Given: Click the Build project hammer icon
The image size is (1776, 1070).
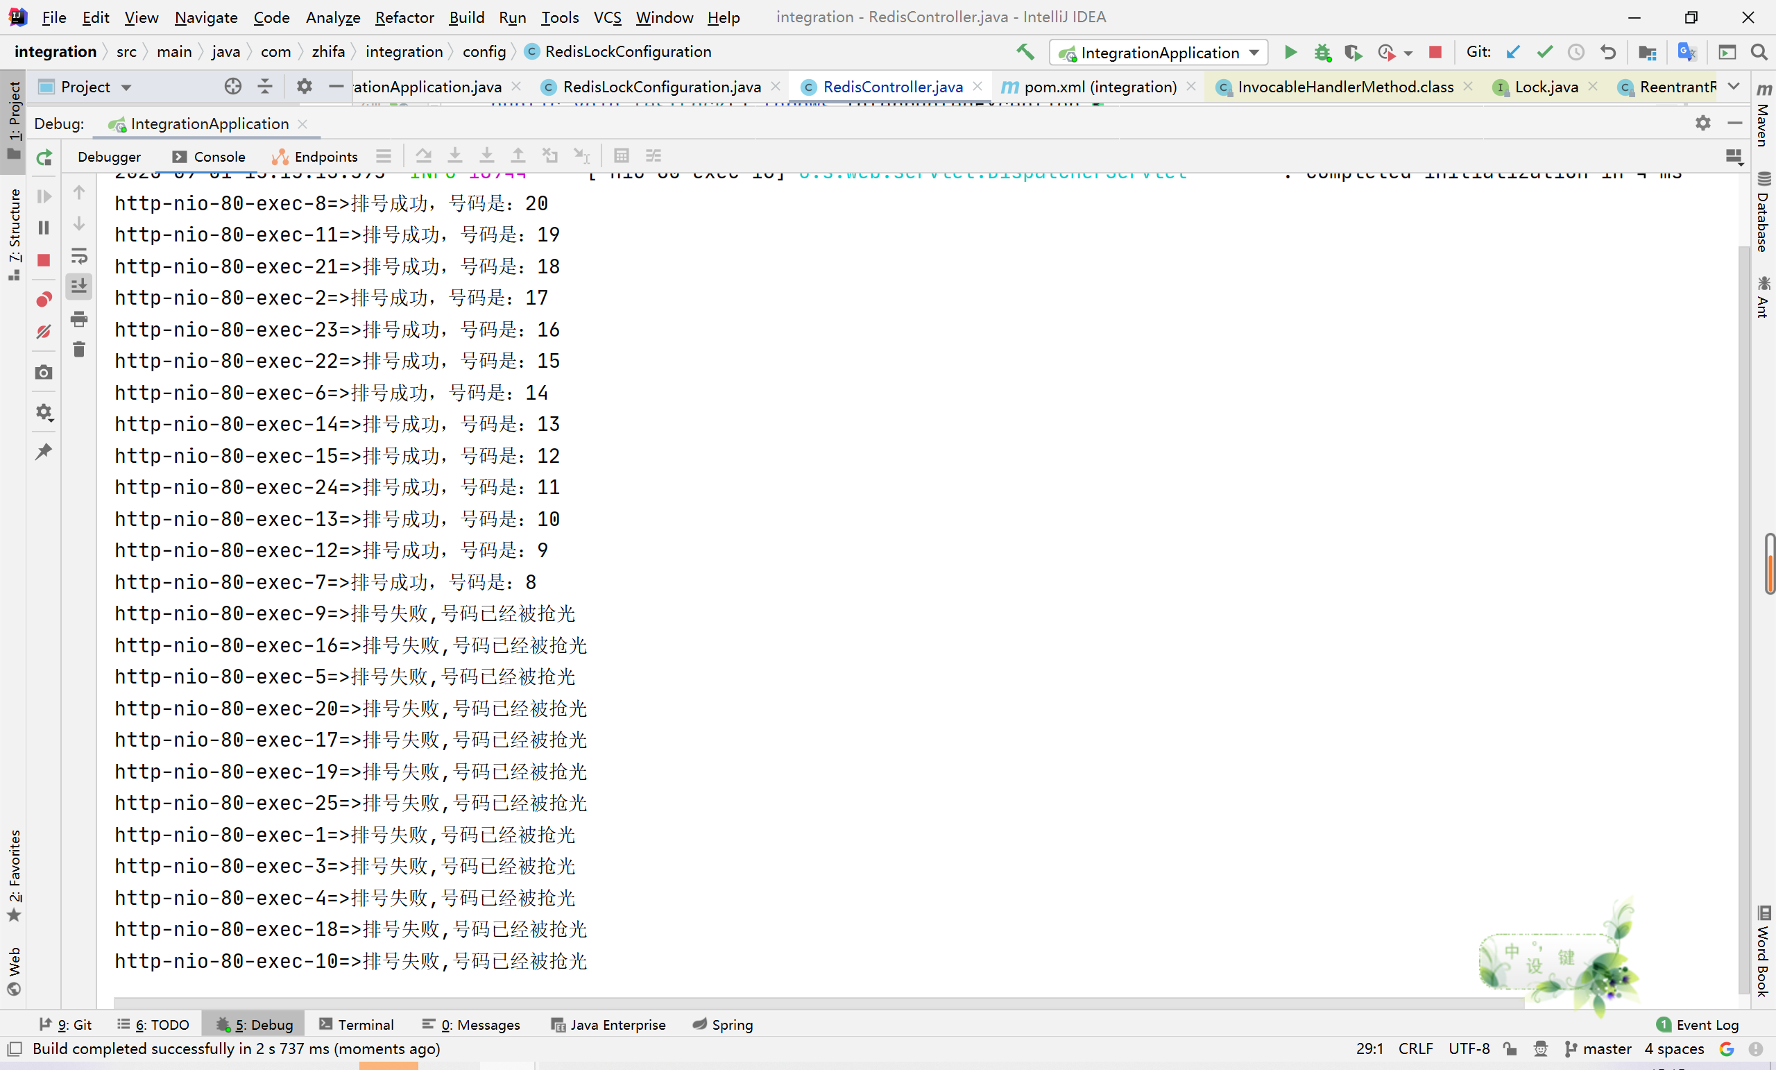Looking at the screenshot, I should point(1025,52).
